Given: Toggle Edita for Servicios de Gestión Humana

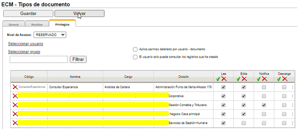Looking at the screenshot, I should [243, 123].
